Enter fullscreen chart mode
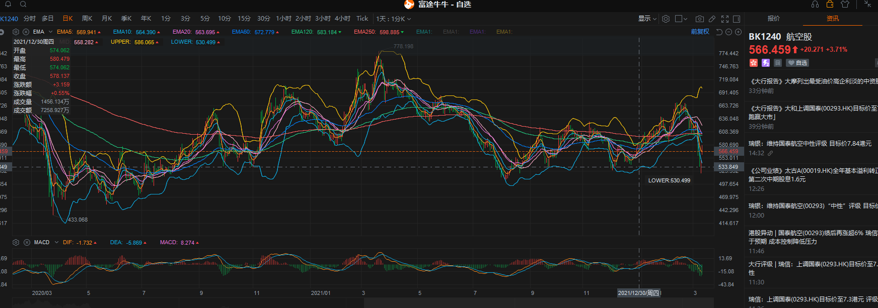 [725, 19]
